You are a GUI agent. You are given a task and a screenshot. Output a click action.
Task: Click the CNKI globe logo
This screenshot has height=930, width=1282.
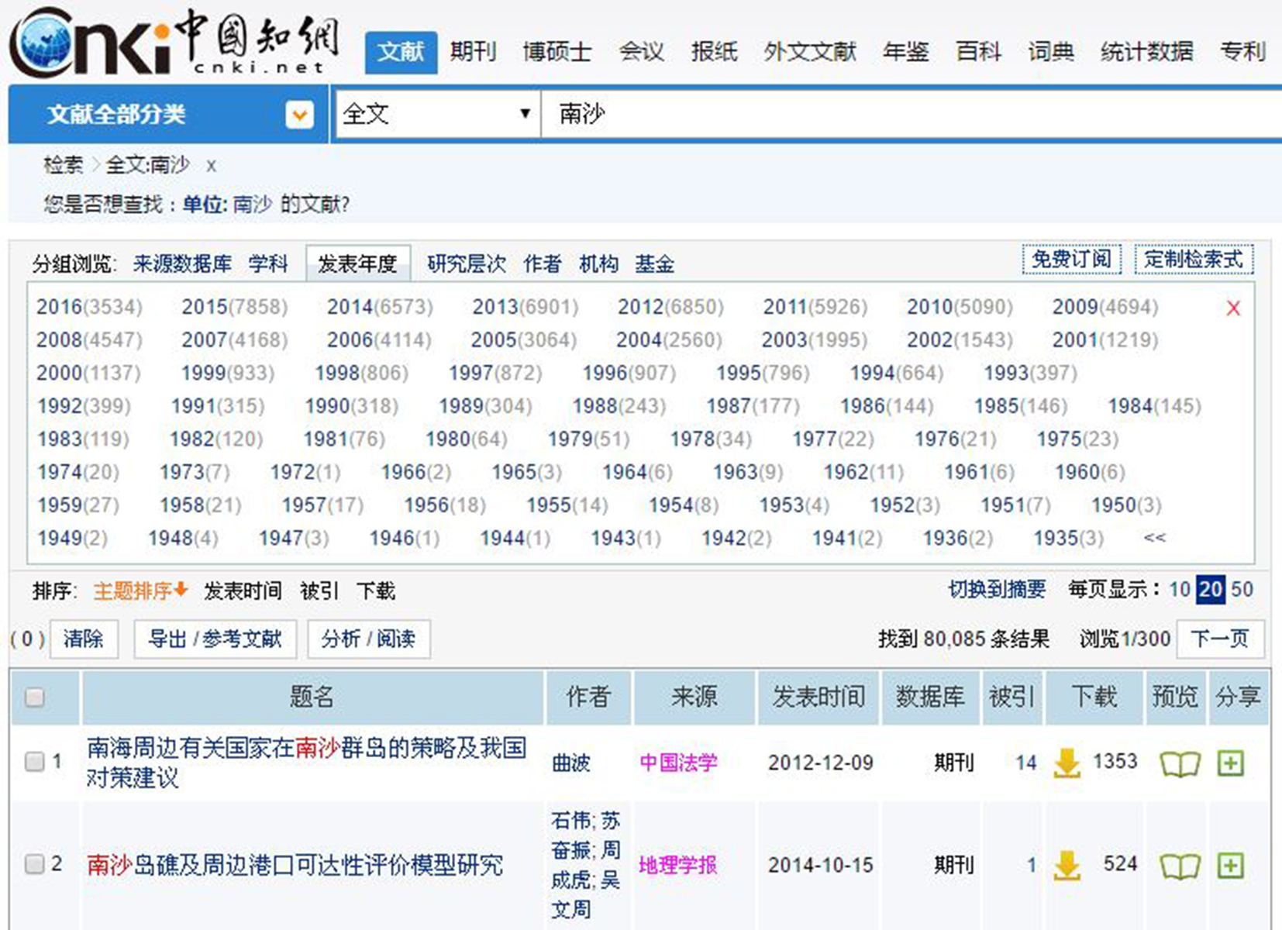(x=47, y=43)
